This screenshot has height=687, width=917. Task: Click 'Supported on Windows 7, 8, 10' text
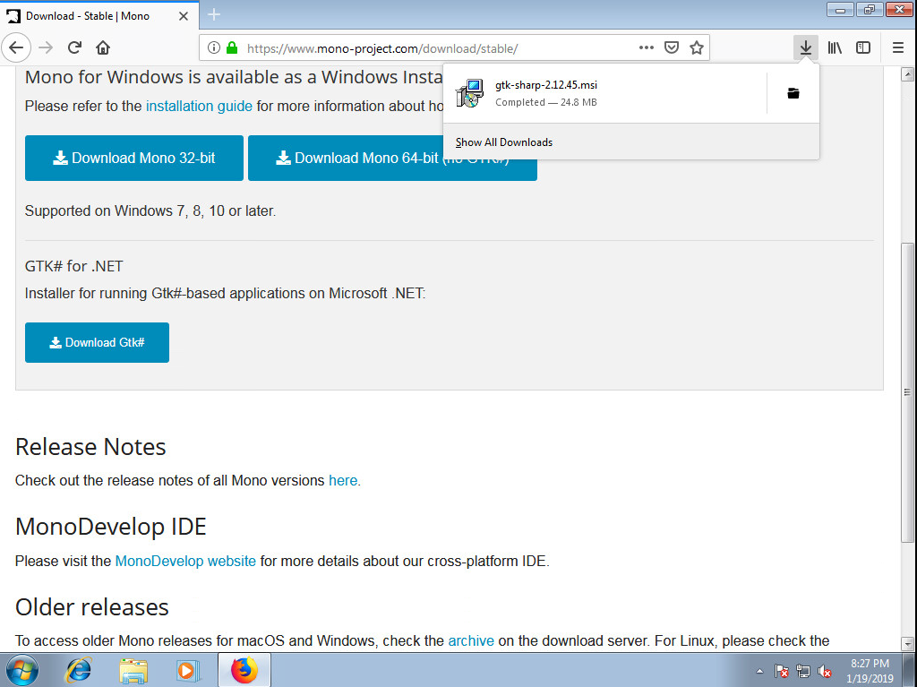click(150, 210)
